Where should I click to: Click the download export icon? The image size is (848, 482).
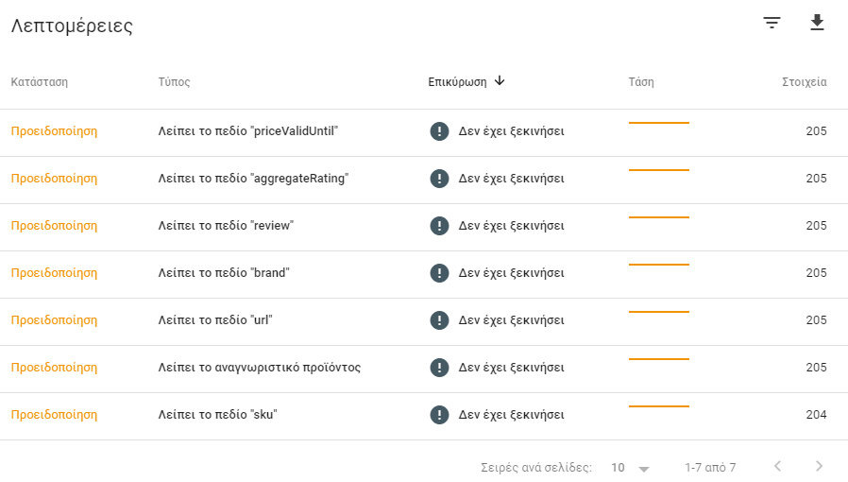[818, 24]
